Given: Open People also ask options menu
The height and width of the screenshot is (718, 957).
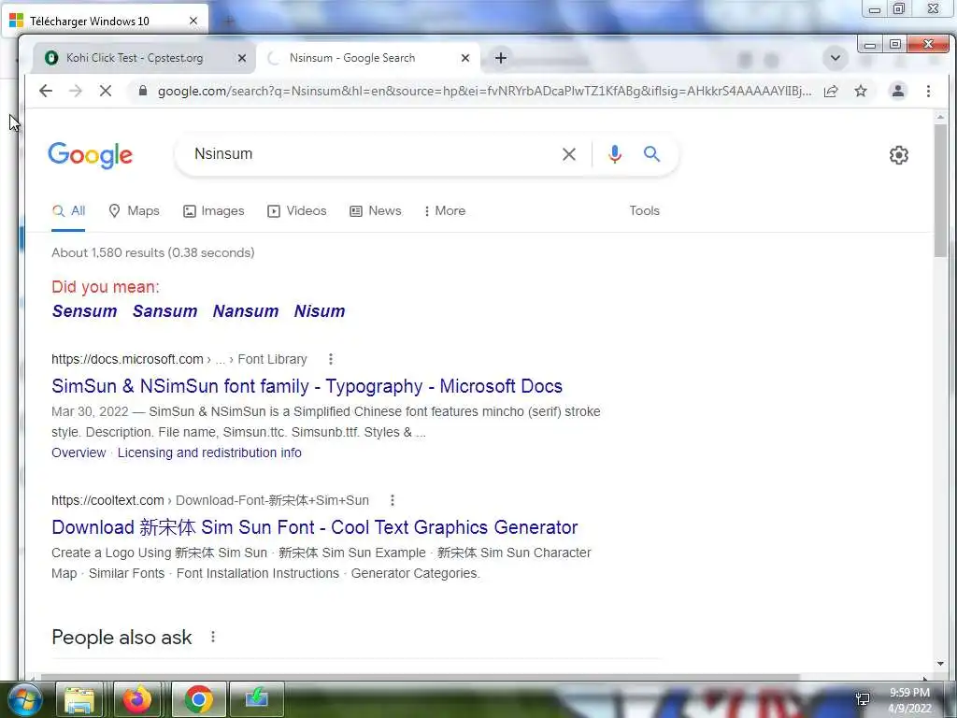Looking at the screenshot, I should [x=213, y=637].
